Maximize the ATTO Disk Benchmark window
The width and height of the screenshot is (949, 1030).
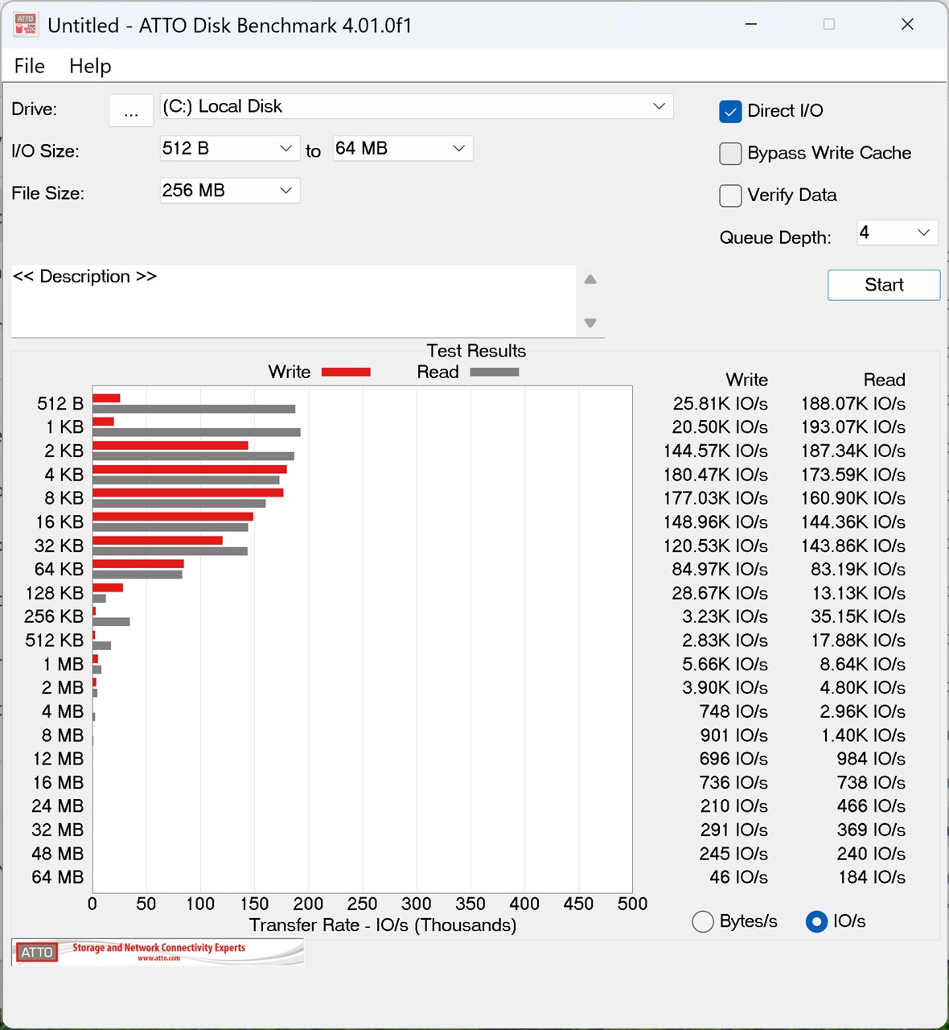pyautogui.click(x=828, y=24)
